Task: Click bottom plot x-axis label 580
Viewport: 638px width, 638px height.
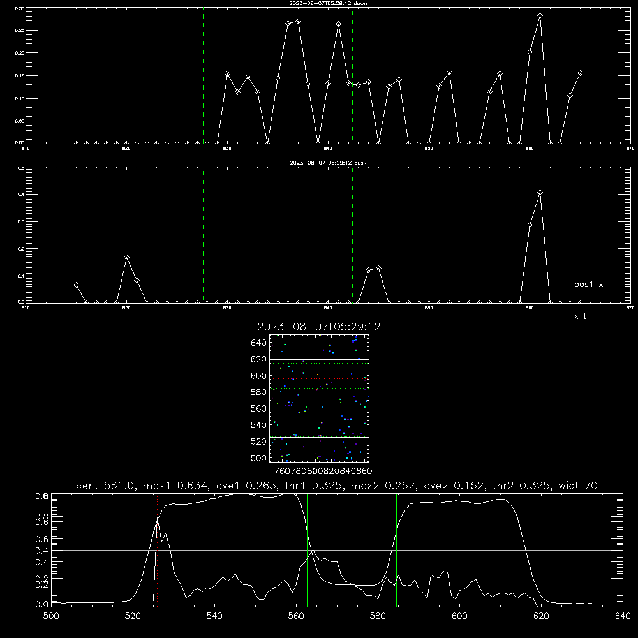Action: click(378, 616)
